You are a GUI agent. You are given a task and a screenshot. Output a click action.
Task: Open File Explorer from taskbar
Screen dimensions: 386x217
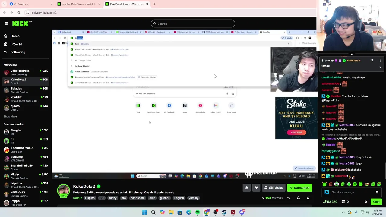171,212
